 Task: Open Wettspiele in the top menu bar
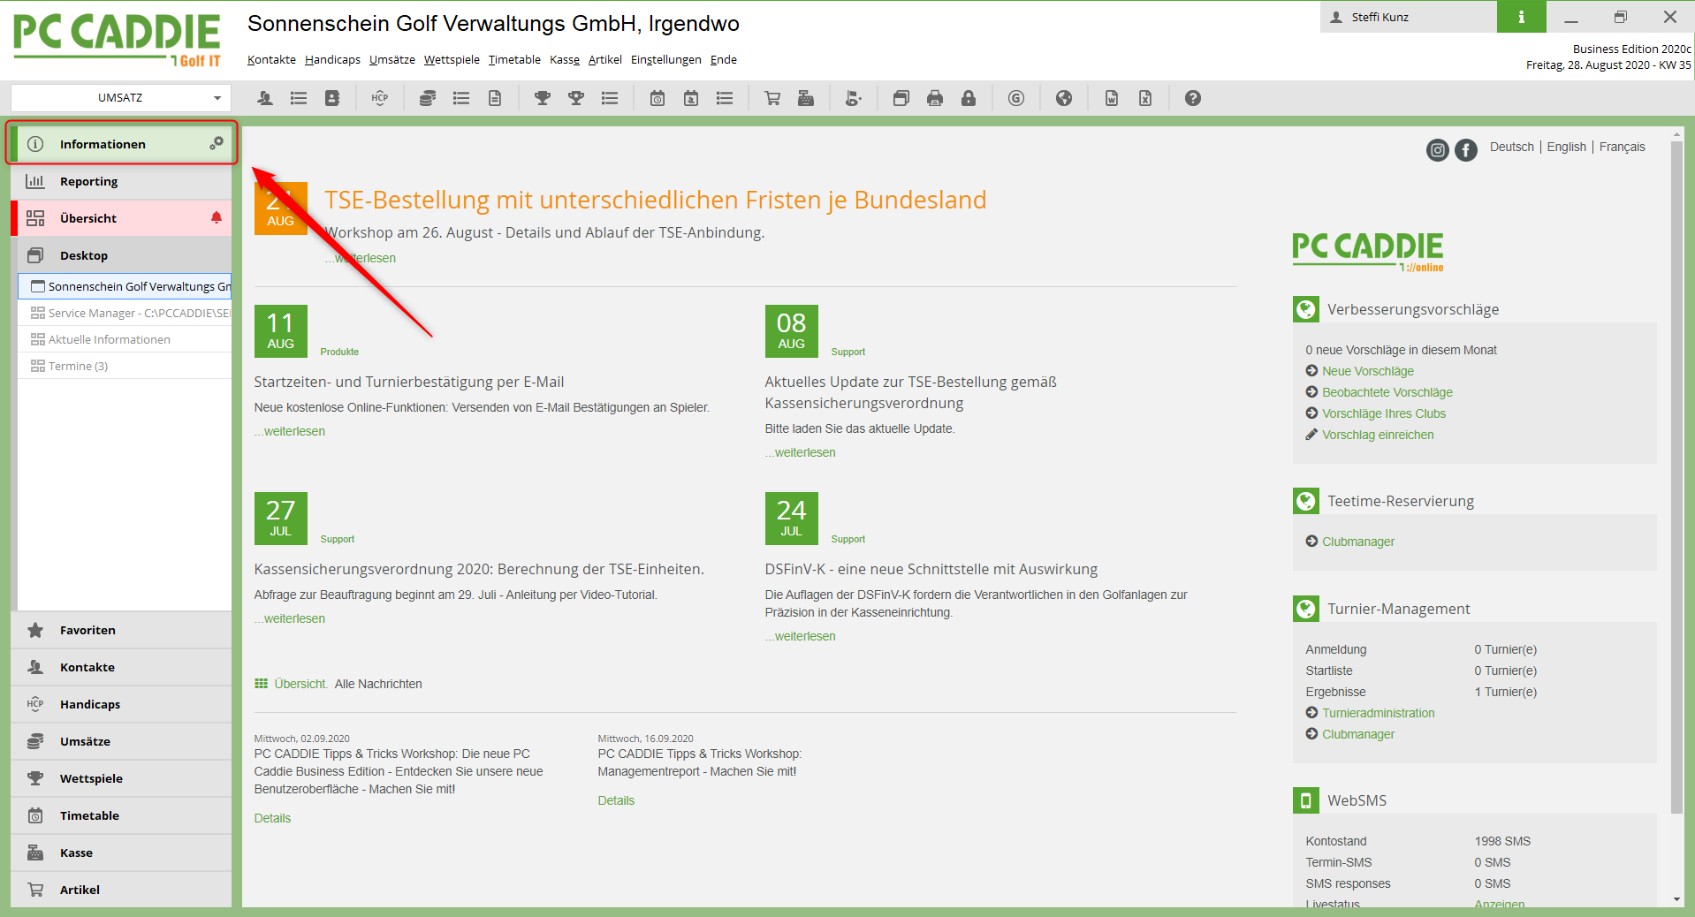pos(452,60)
